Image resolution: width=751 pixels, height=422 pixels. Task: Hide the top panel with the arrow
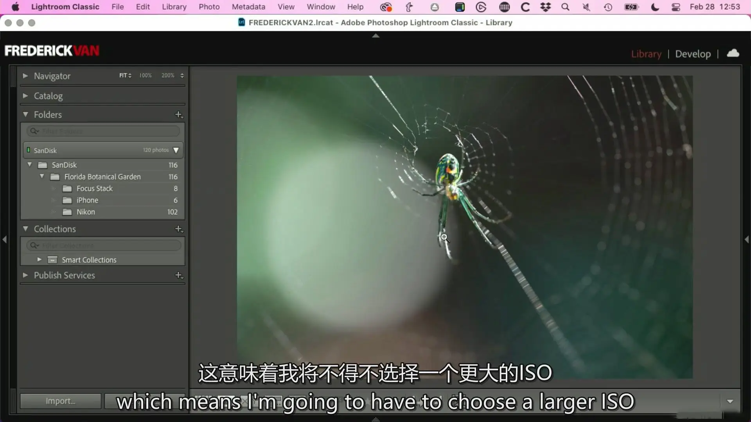pyautogui.click(x=375, y=36)
